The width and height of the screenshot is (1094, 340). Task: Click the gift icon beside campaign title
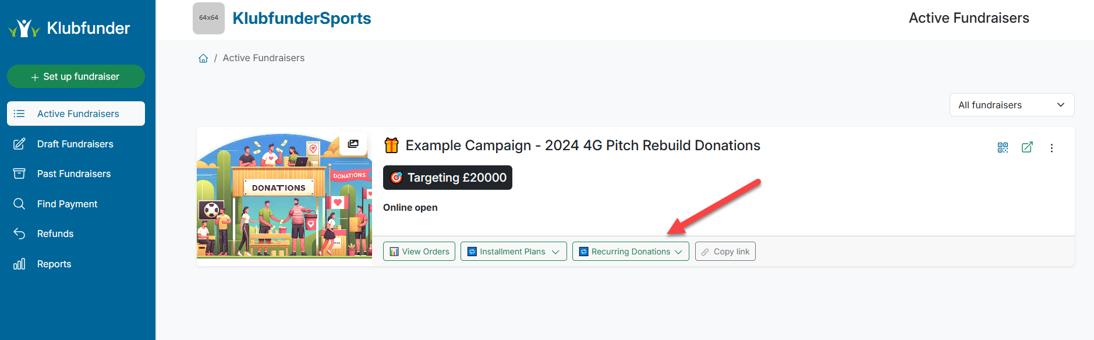coord(391,145)
